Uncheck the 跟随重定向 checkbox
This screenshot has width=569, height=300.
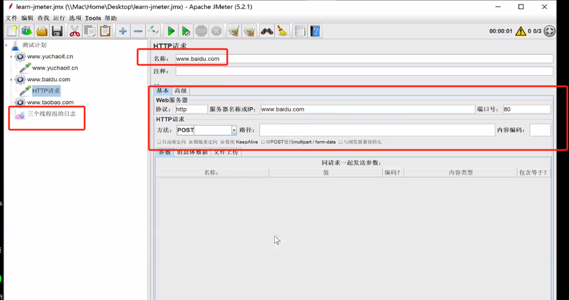click(191, 142)
